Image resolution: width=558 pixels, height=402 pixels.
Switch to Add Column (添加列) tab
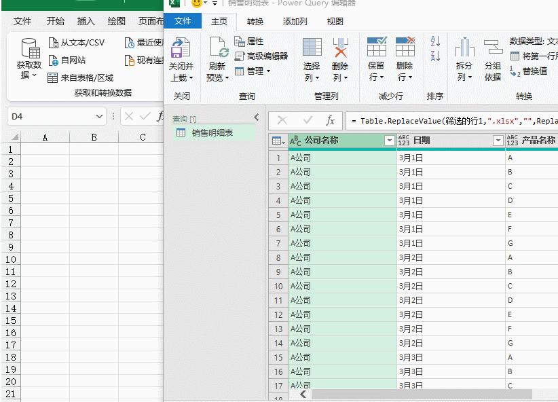coord(295,22)
